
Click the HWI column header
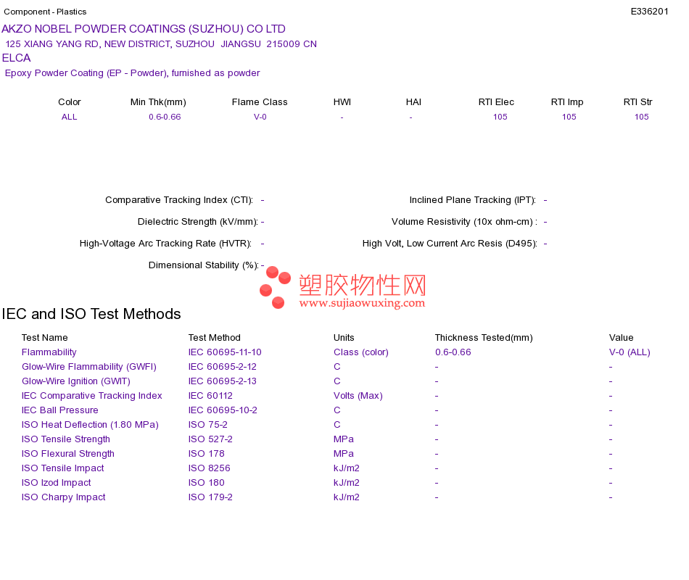342,102
